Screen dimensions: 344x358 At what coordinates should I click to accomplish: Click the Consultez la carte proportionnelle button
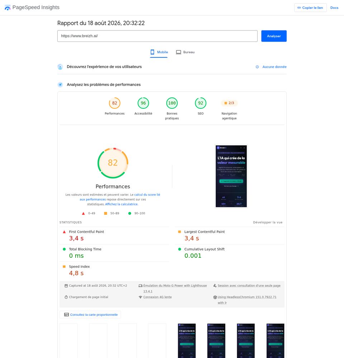90,315
